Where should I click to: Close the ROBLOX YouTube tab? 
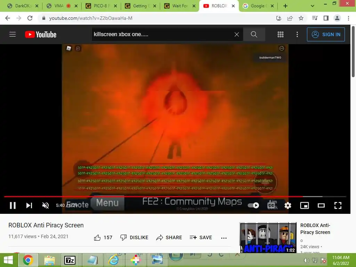tap(233, 6)
